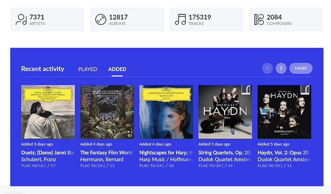Select the 'Added 3 days ago' text
331x194 pixels.
pos(37,144)
